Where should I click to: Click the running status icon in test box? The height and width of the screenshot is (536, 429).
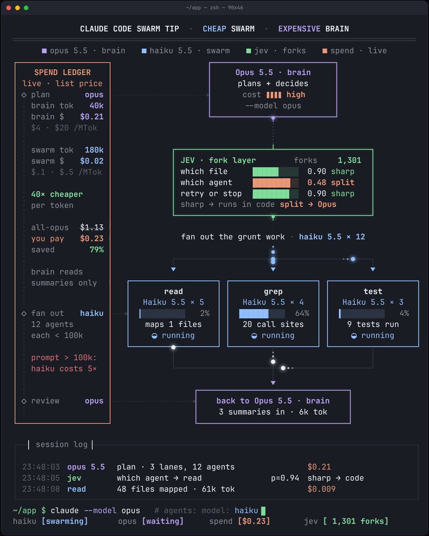353,335
